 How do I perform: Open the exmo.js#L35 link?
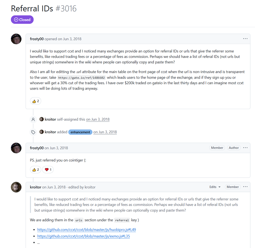tap(83, 236)
